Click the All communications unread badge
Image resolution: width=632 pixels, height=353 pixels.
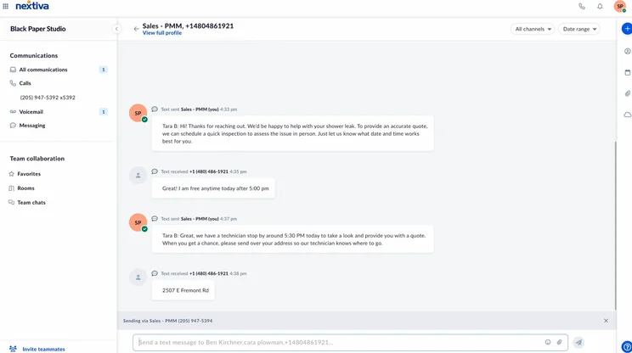pos(103,70)
